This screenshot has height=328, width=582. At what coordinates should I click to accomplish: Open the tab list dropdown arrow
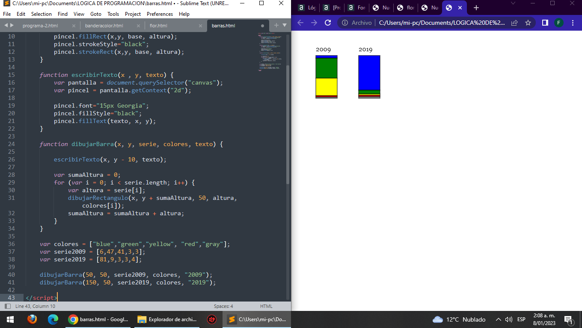coord(285,25)
